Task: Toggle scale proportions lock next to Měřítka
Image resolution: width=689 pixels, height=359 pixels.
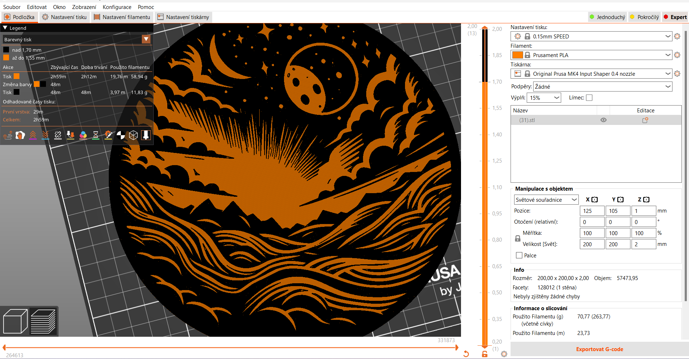Action: (x=518, y=238)
